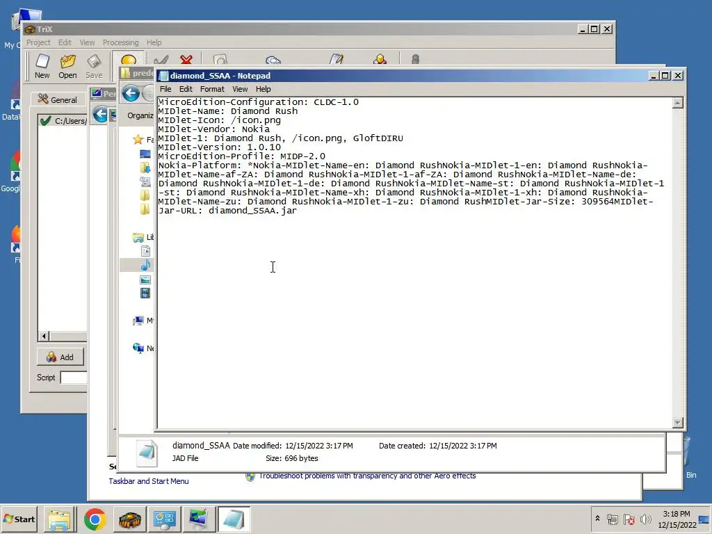Click the colored blocks icon in TriX toolbar
Screen dimensions: 712x534
[x=380, y=60]
